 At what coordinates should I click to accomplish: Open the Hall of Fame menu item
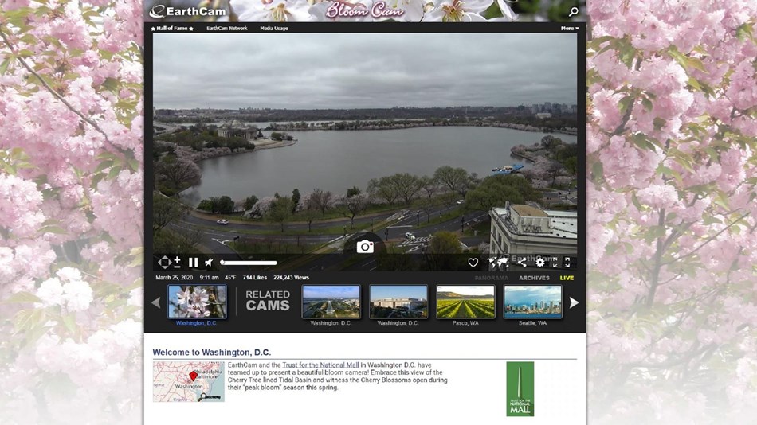pos(172,29)
